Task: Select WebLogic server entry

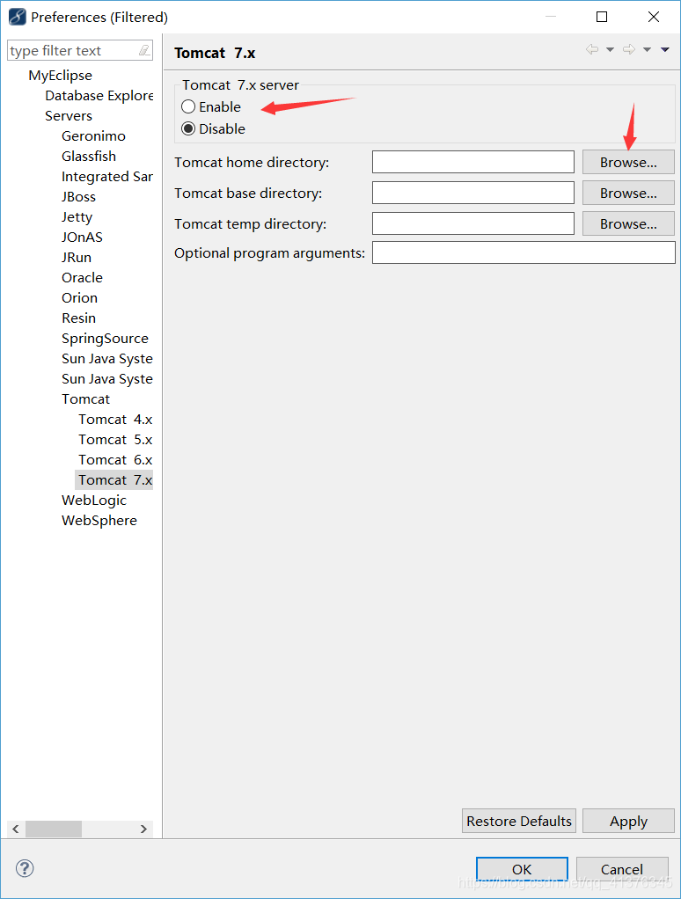Action: [94, 500]
